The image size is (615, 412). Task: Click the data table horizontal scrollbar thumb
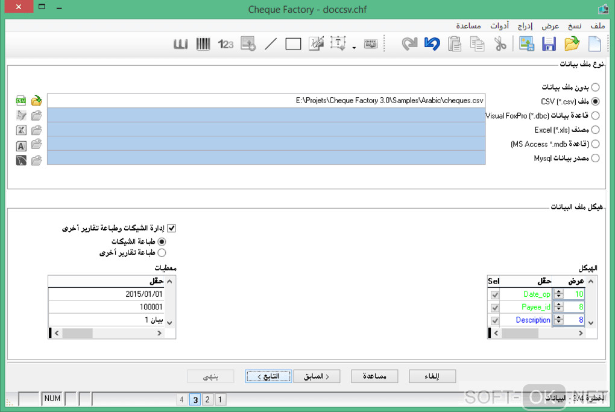pyautogui.click(x=77, y=333)
